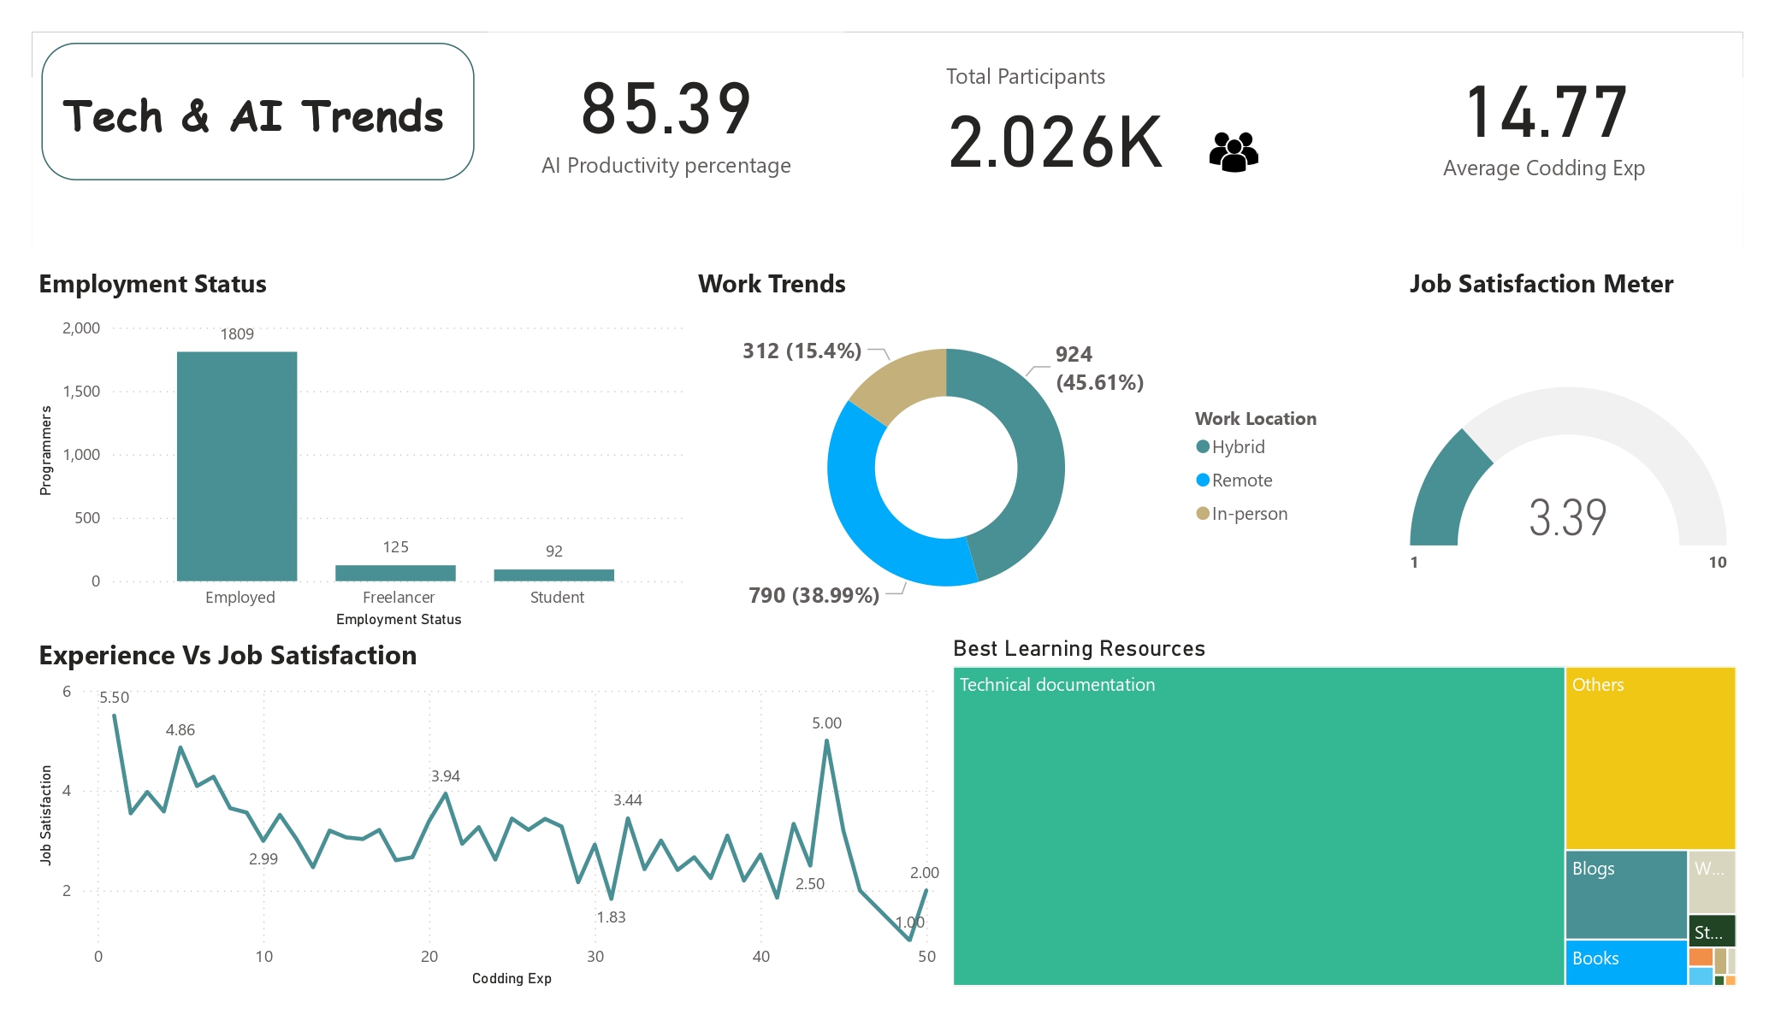This screenshot has height=1026, width=1775.
Task: Click the Total Participants label
Action: 1026,76
